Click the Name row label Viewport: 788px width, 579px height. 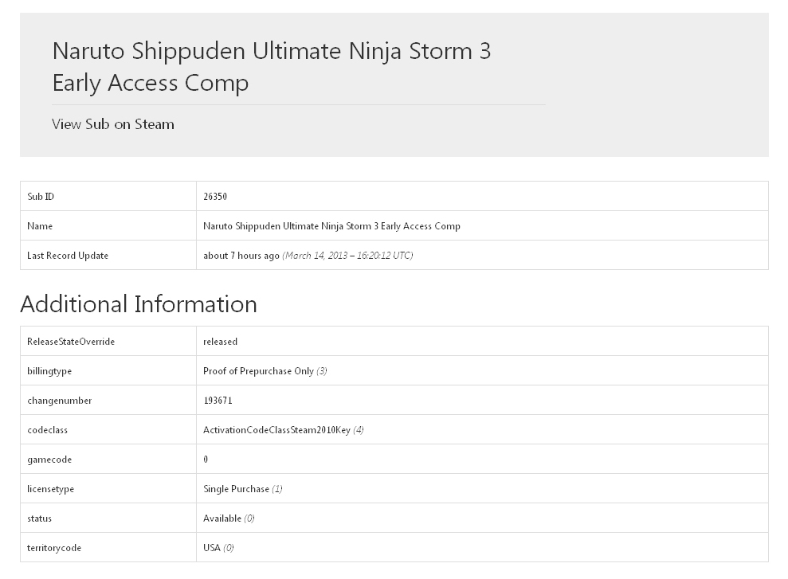40,226
